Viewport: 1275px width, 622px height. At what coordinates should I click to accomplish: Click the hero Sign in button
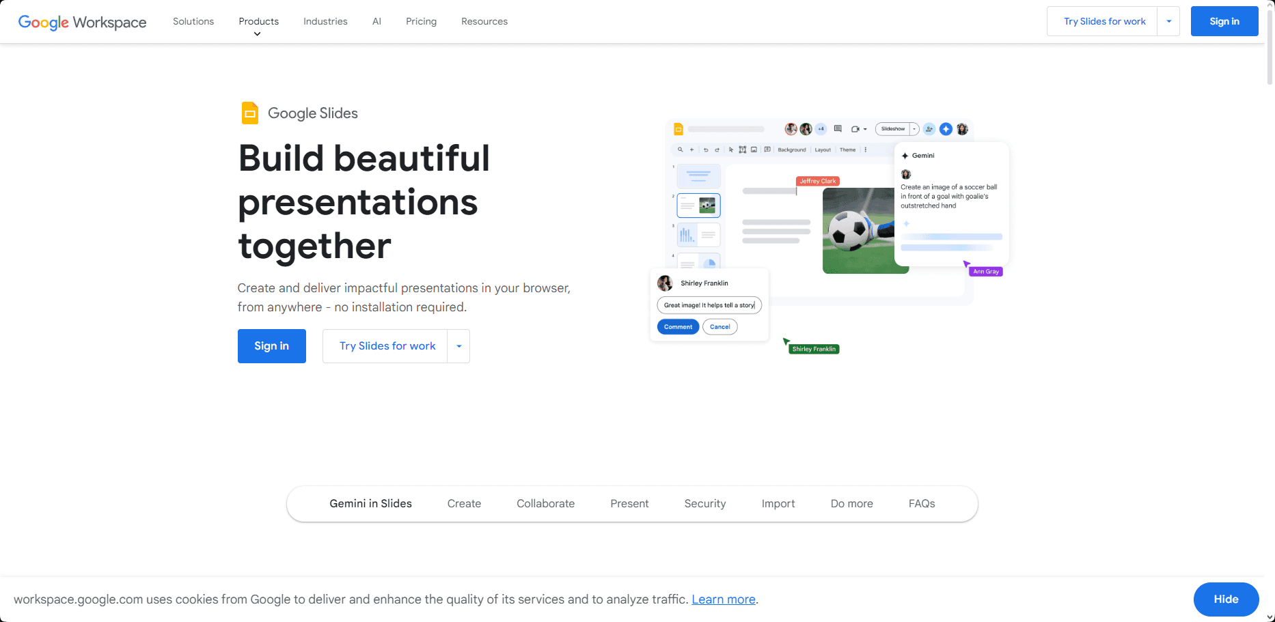tap(271, 346)
